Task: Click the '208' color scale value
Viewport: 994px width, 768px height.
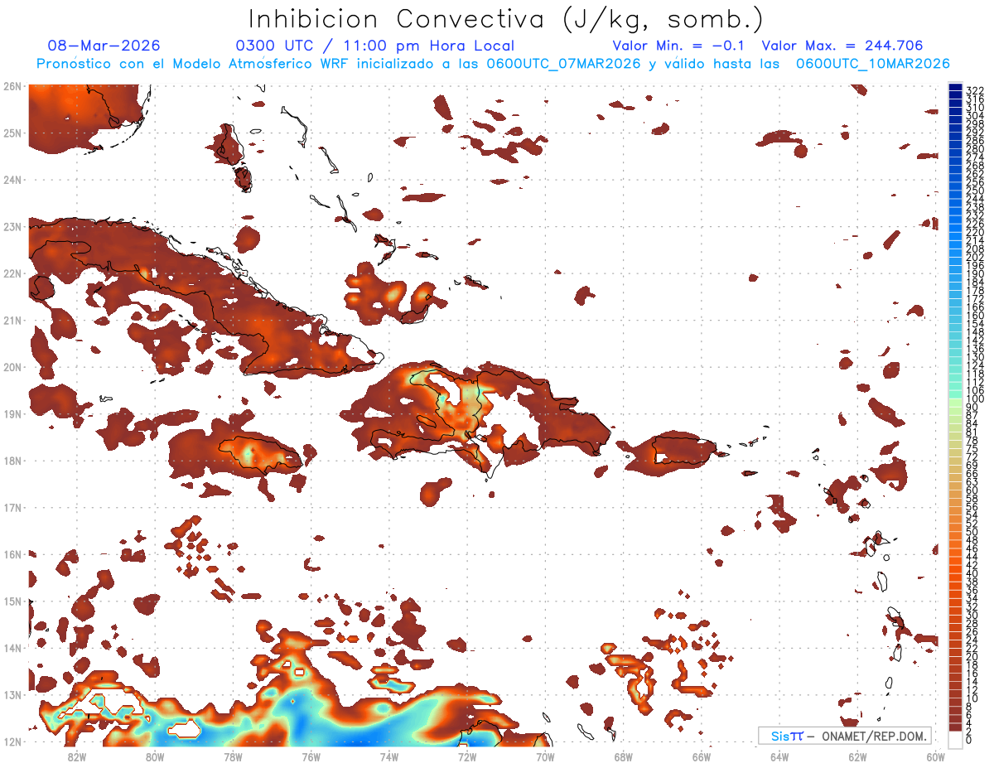Action: point(975,249)
